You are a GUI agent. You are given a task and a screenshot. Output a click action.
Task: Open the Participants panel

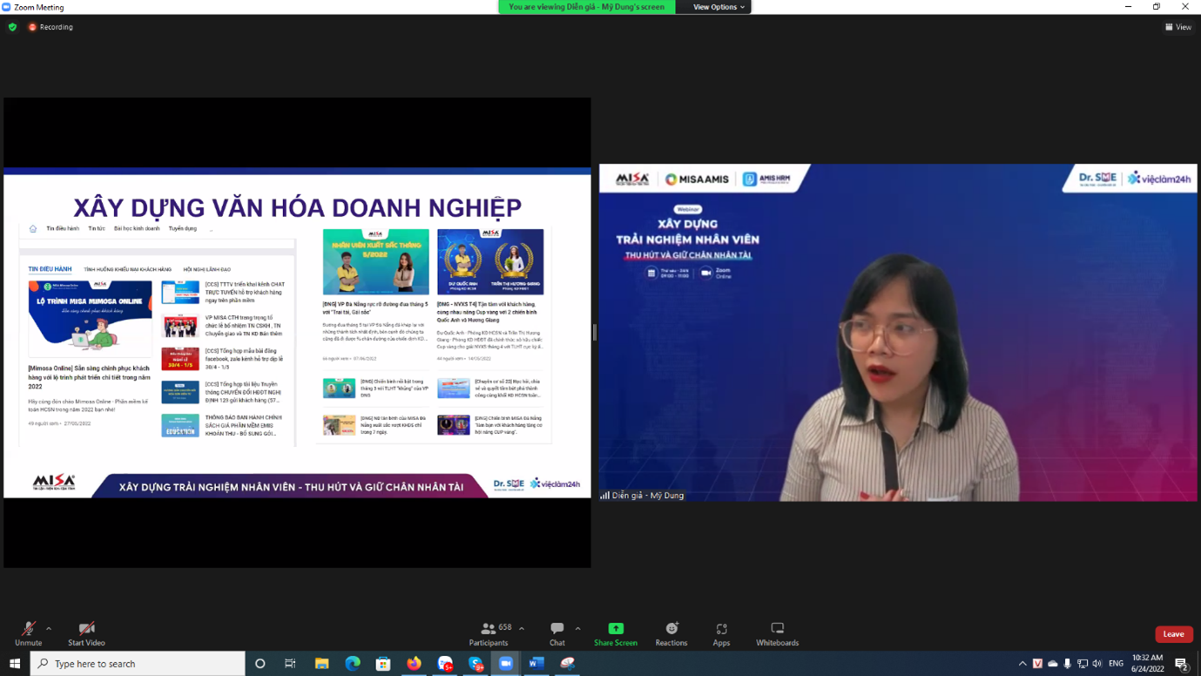tap(489, 633)
